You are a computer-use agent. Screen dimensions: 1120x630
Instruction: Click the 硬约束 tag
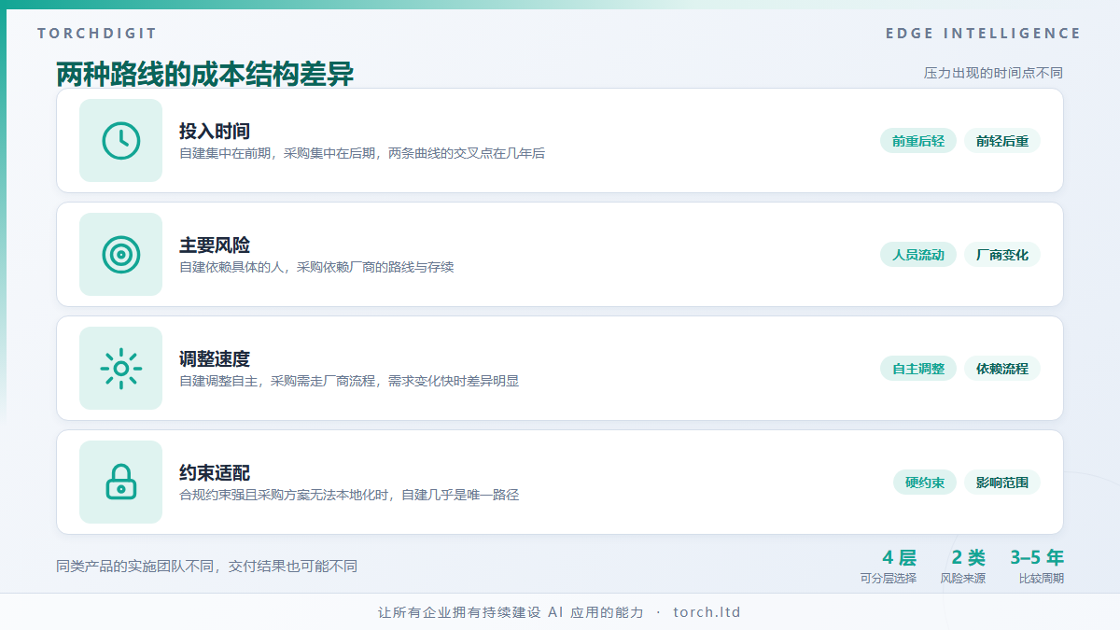[x=925, y=483]
